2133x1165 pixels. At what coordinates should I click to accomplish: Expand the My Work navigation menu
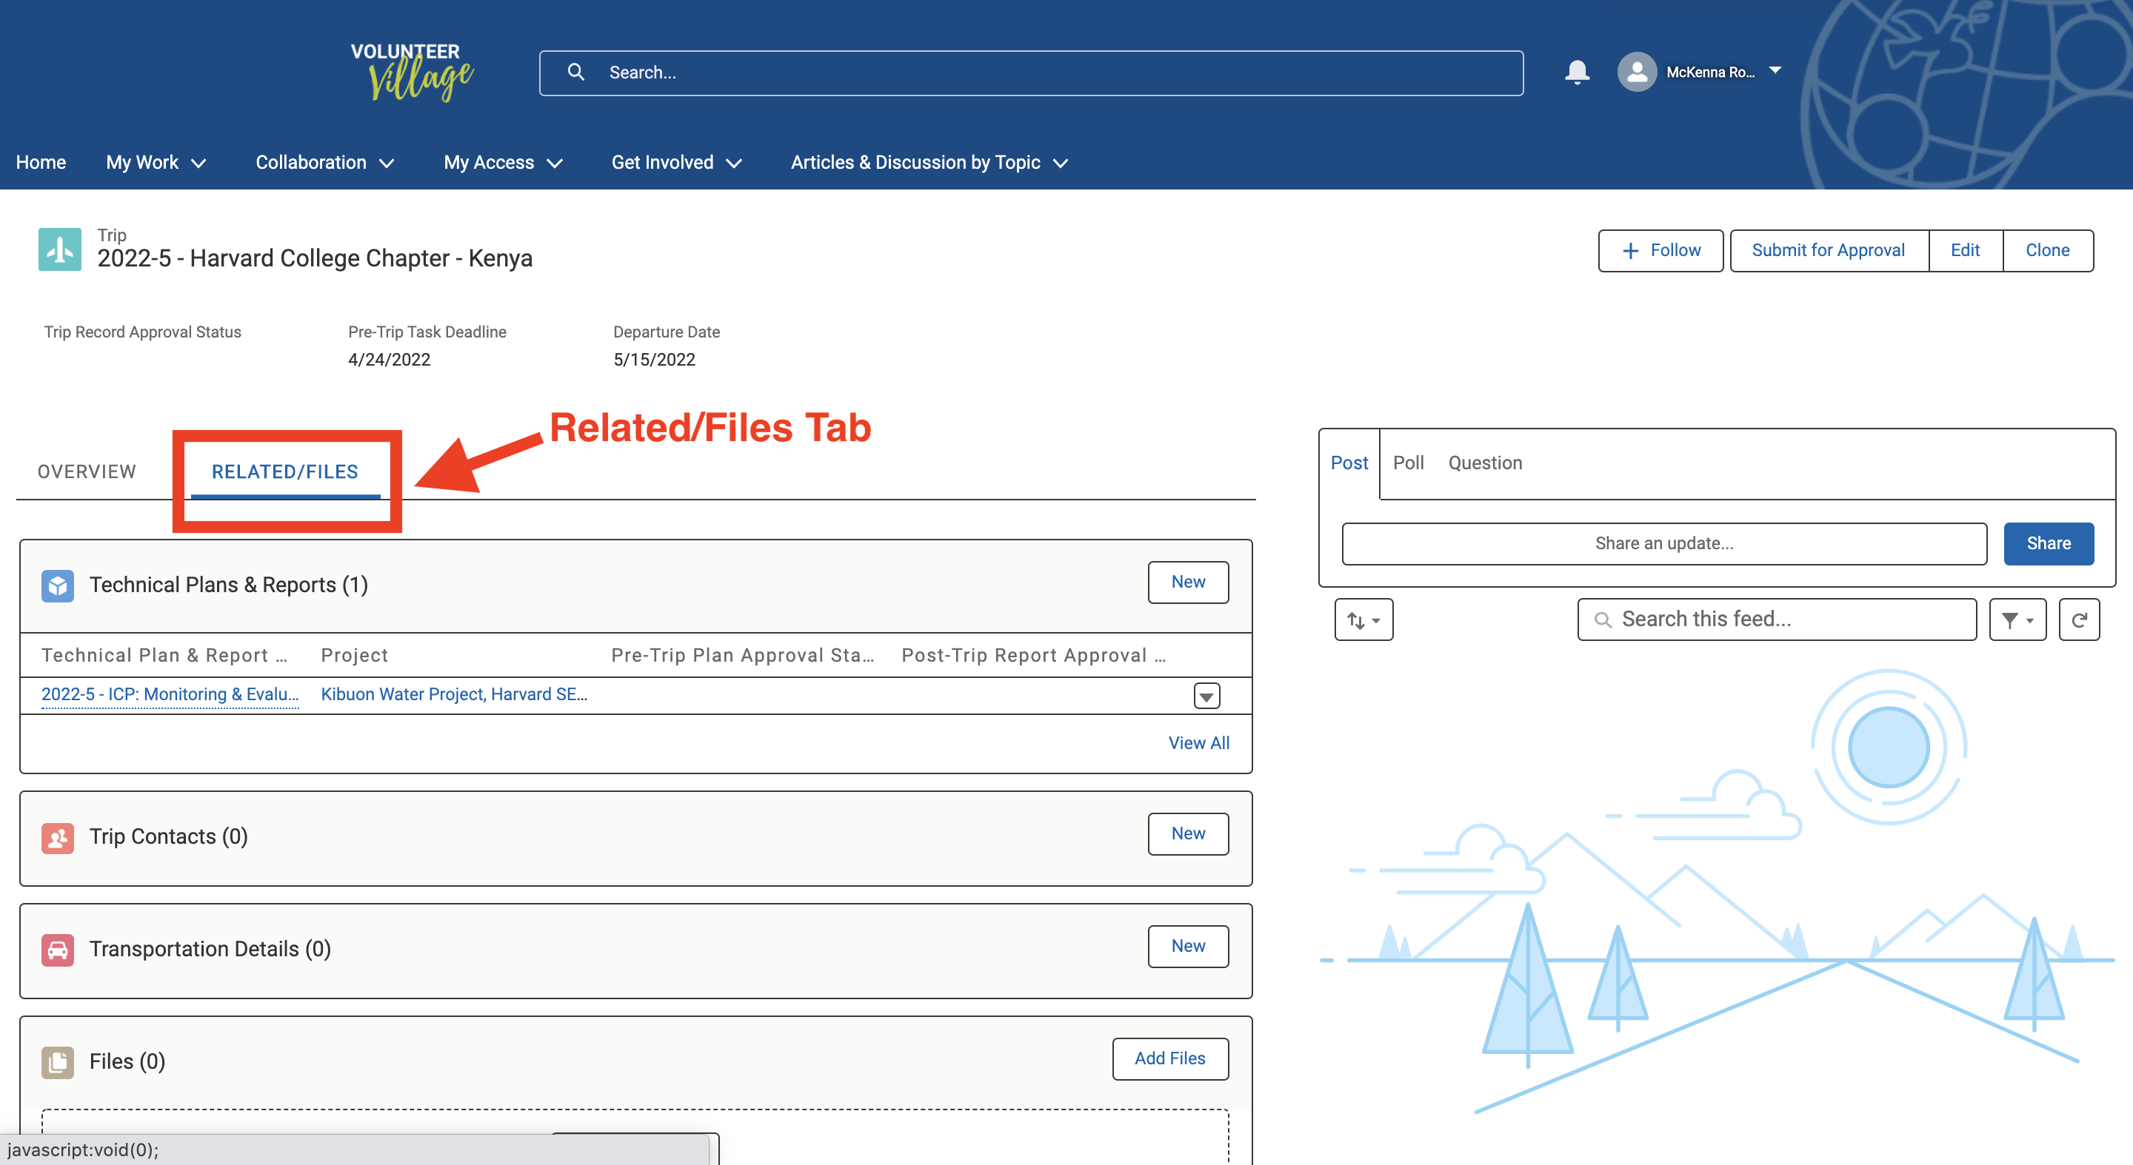point(156,162)
